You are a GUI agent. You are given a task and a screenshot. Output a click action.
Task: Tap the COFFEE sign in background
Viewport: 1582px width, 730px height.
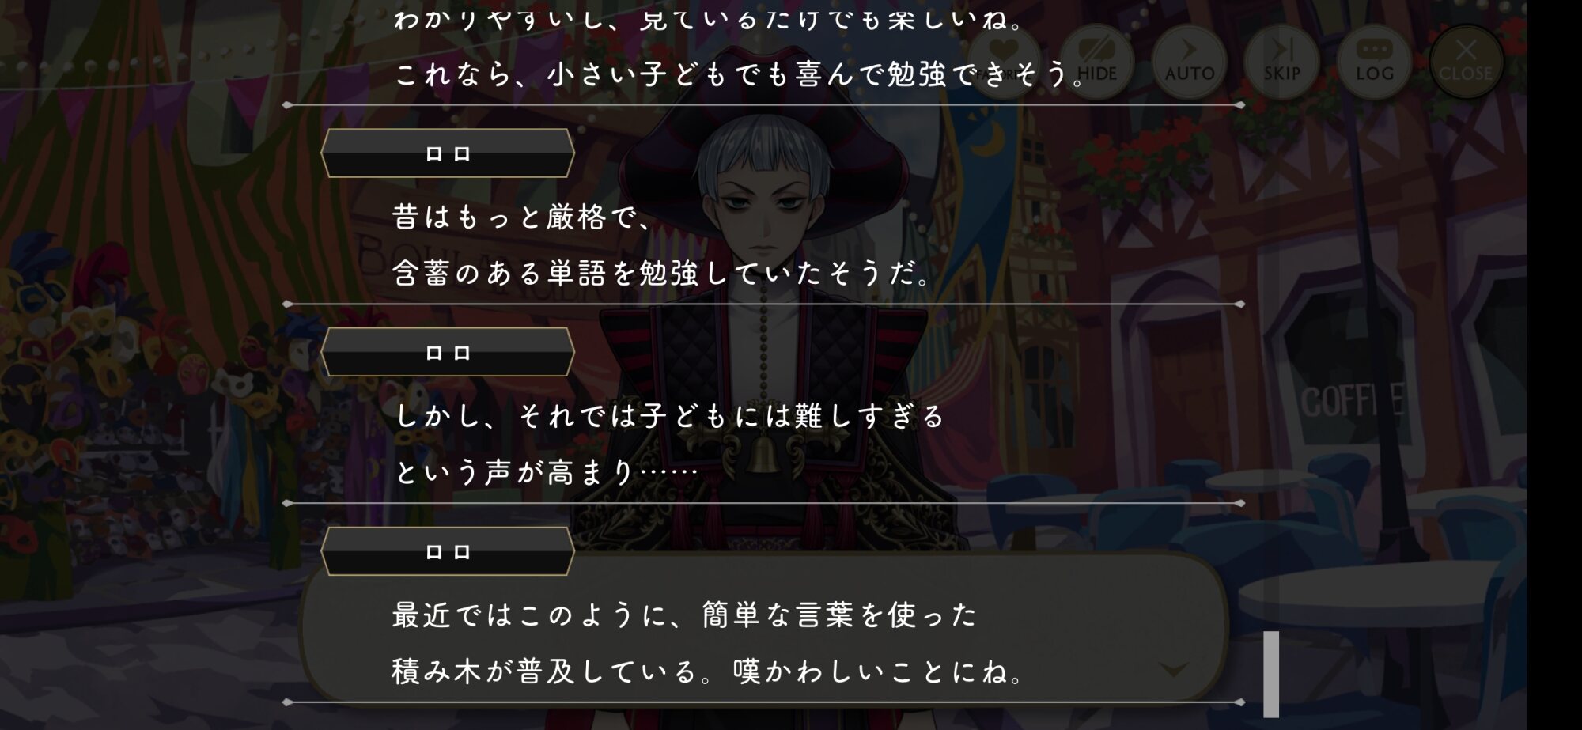[x=1352, y=401]
